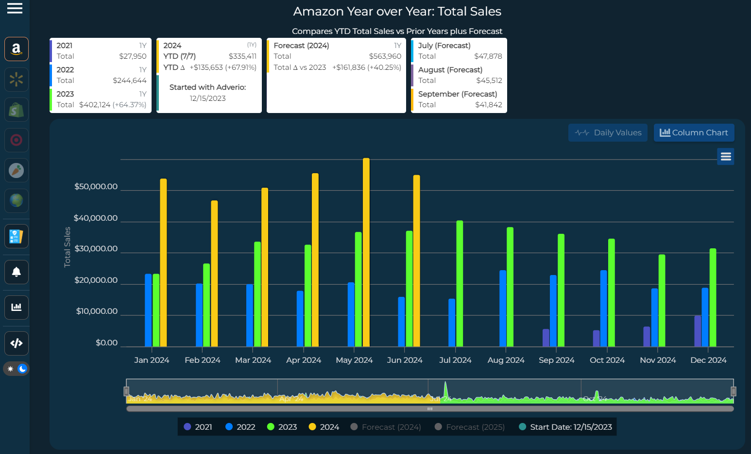Screen dimensions: 751x454
Task: Grab the left handle of range navigator
Action: click(126, 391)
